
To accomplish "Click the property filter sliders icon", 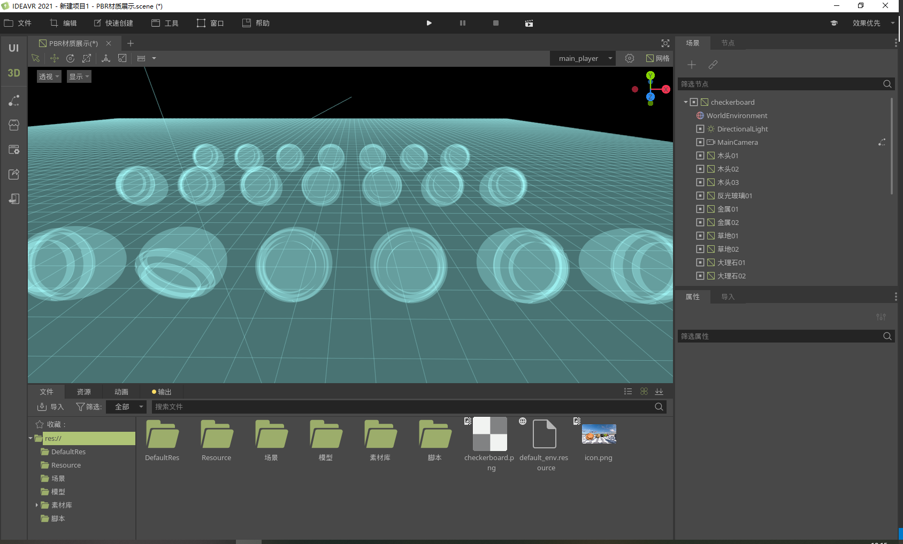I will 881,317.
